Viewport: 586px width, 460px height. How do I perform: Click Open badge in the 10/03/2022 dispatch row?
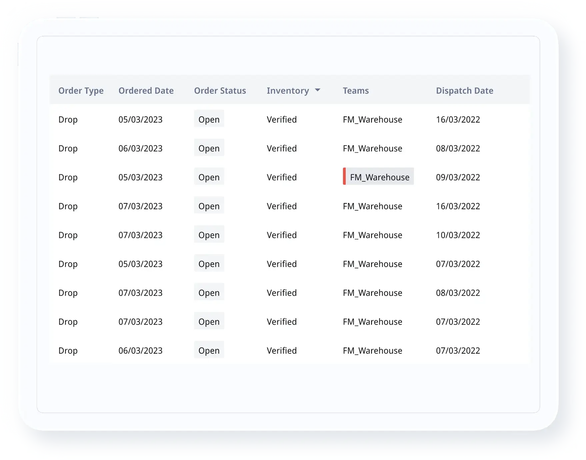coord(209,235)
